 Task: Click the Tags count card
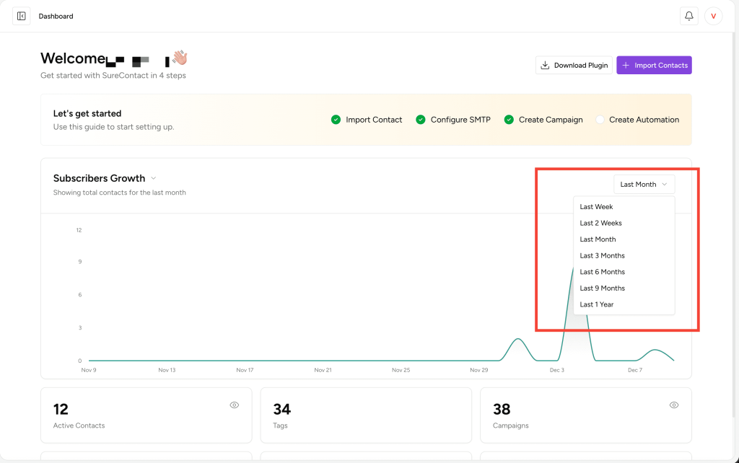[x=365, y=415]
